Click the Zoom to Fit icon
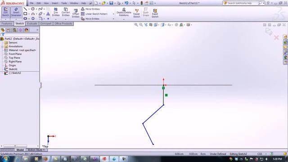 136,25
